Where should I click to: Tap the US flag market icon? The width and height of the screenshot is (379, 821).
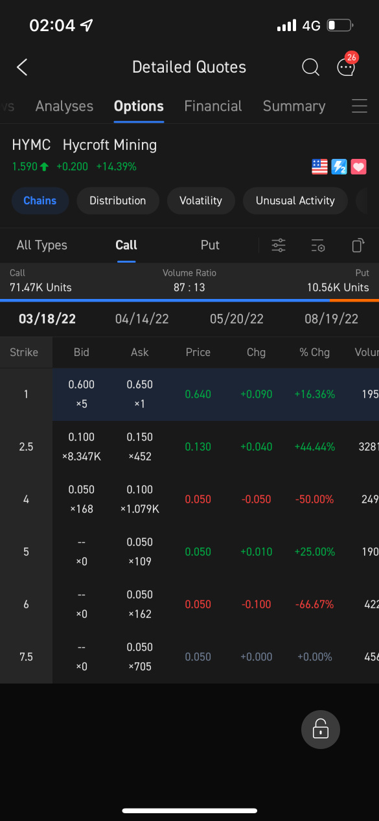319,167
